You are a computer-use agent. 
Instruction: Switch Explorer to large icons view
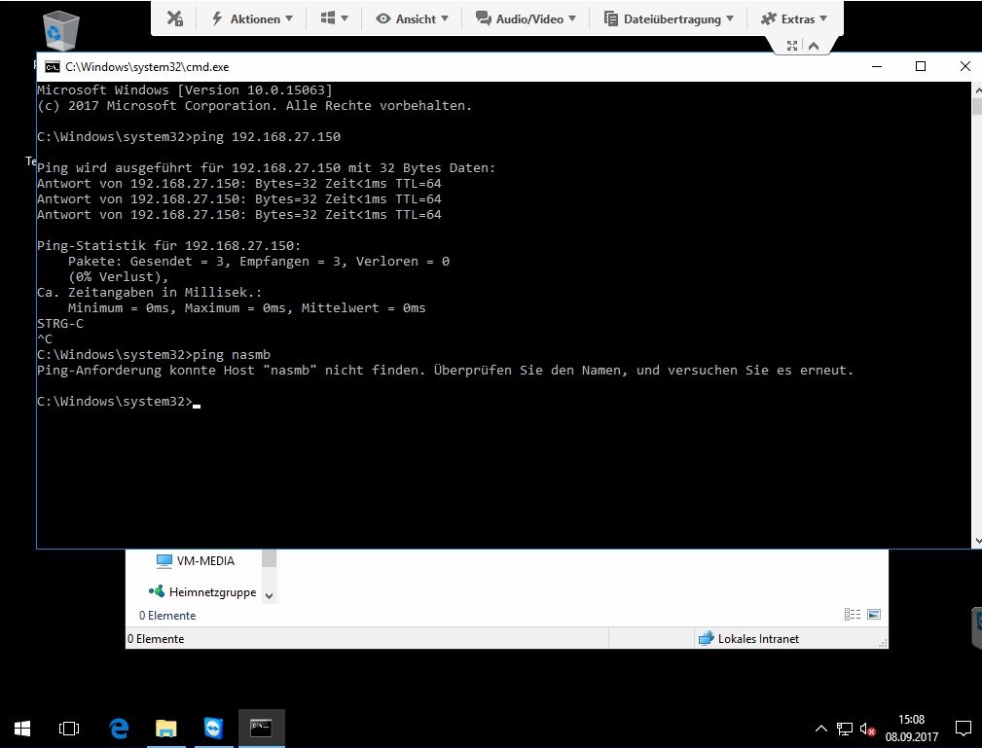point(874,615)
